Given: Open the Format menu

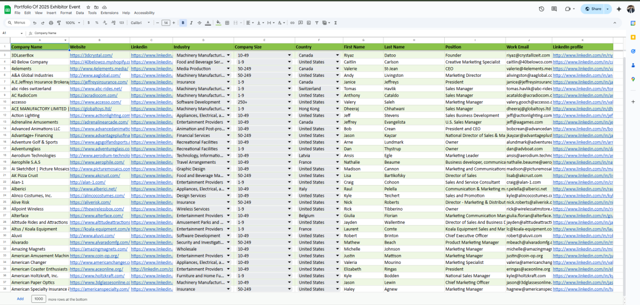Looking at the screenshot, I should 66,12.
